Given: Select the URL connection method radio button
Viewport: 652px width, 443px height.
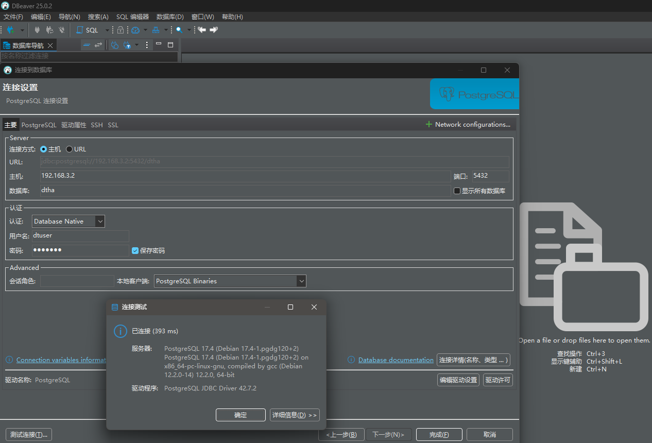Looking at the screenshot, I should [70, 149].
